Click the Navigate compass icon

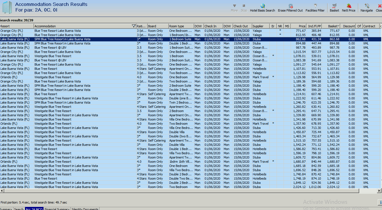point(366,6)
